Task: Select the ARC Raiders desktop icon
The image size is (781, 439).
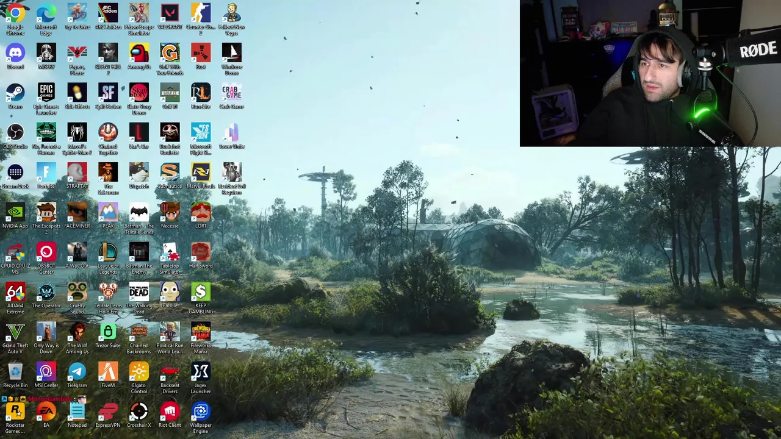Action: click(108, 13)
